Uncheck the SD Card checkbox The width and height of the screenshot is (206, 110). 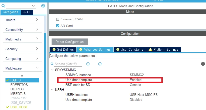click(58, 26)
